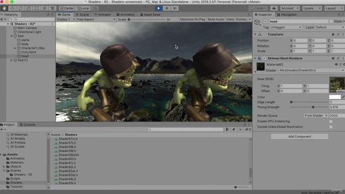Toggle Gizmos button

(241, 19)
